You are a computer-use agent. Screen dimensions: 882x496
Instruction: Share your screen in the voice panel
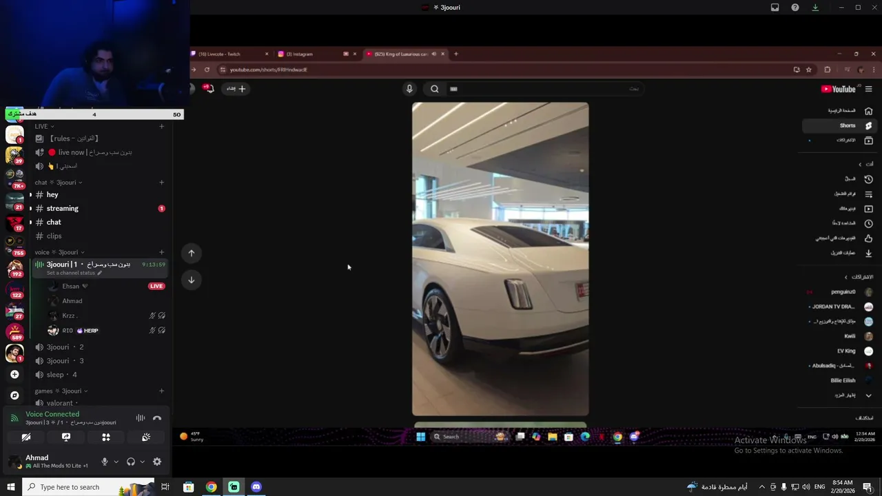[x=66, y=437]
